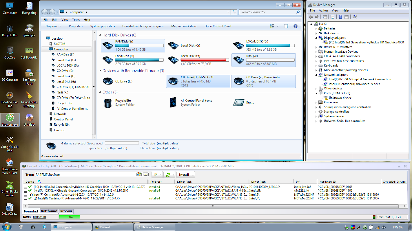Switch to the Not found tab
Viewport: 412px width, 231px height.
pos(49,211)
